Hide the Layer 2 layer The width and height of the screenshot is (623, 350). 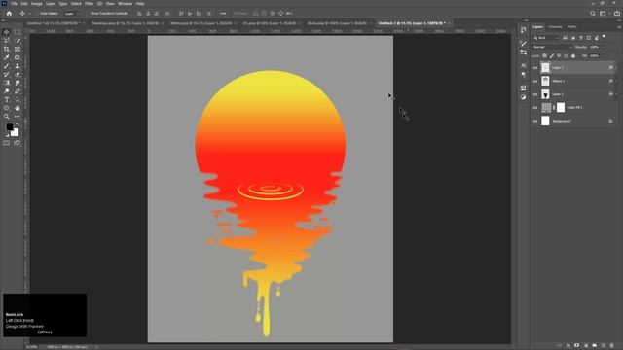click(534, 68)
